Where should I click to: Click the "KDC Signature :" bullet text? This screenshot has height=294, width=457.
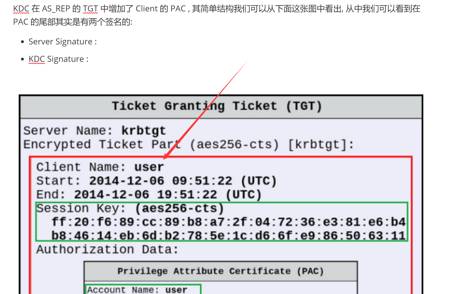pyautogui.click(x=59, y=59)
